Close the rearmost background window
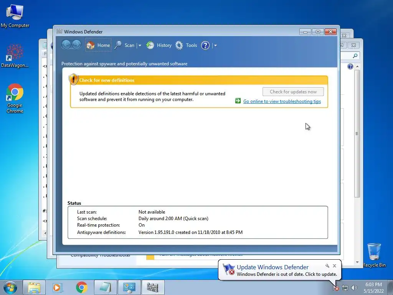 tap(353, 45)
